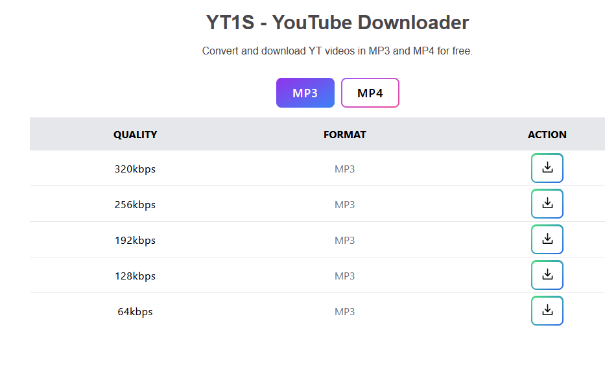The image size is (605, 369).
Task: Select the 64kbps quality label
Action: click(135, 312)
